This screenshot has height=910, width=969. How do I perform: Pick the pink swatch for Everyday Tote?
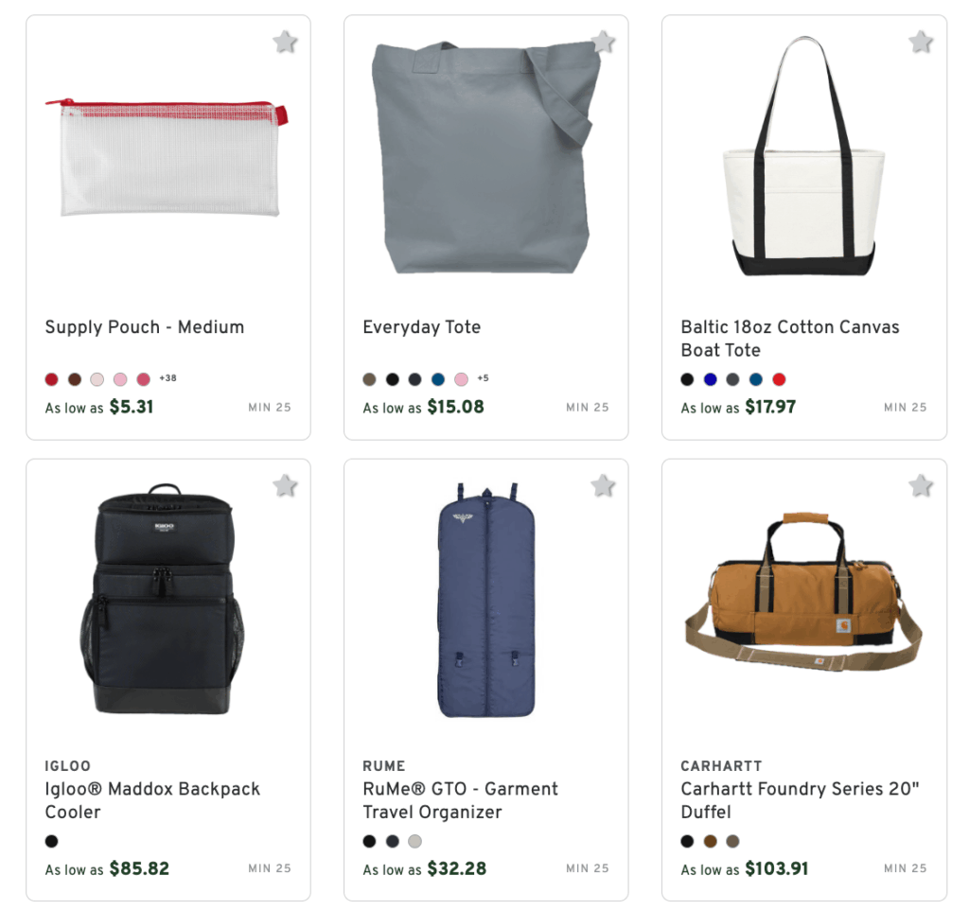click(x=460, y=378)
